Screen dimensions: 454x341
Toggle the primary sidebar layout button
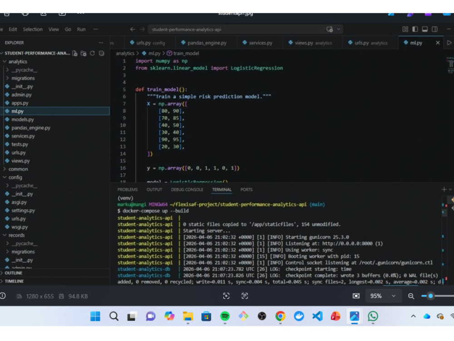click(x=415, y=29)
